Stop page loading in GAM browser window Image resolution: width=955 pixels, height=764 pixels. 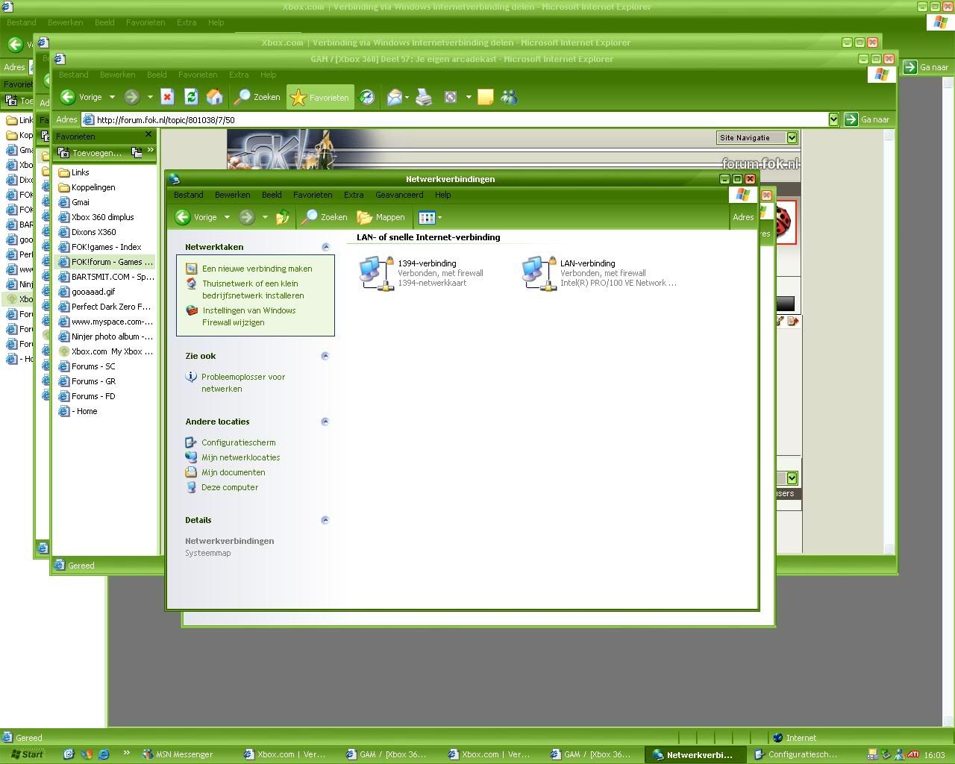click(x=167, y=97)
